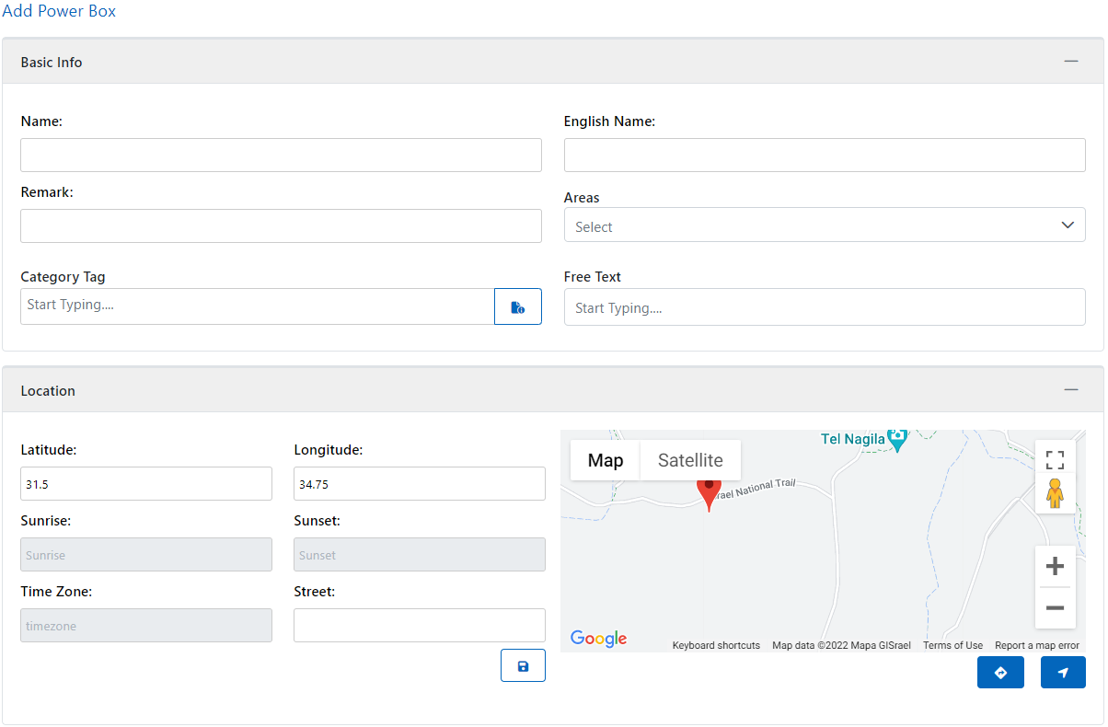Zoom out on the map
This screenshot has width=1108, height=727.
1055,608
